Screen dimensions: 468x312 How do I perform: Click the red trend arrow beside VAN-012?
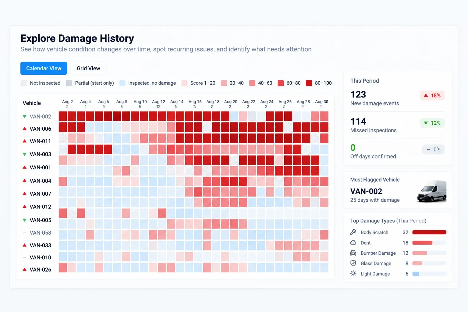click(25, 207)
